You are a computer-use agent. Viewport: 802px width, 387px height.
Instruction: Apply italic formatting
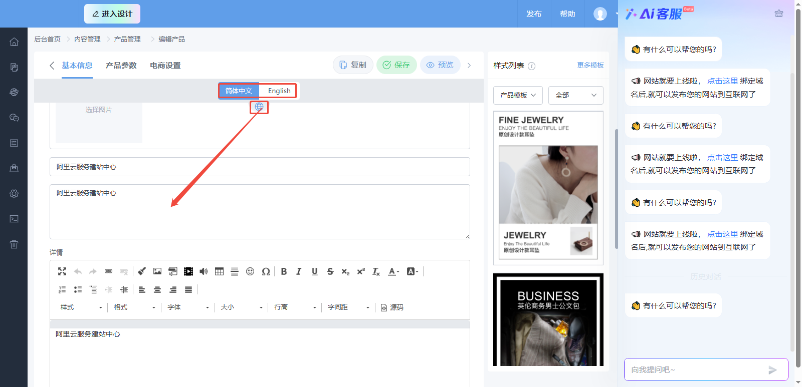click(299, 271)
